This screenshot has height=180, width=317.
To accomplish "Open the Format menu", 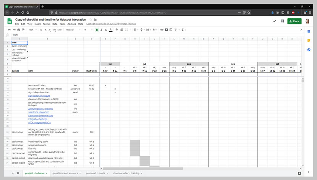I will point(47,24).
